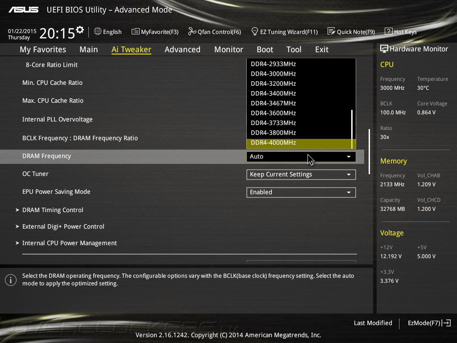Click the 20:15 clock display
Screen dimensions: 457x343
[x=57, y=33]
